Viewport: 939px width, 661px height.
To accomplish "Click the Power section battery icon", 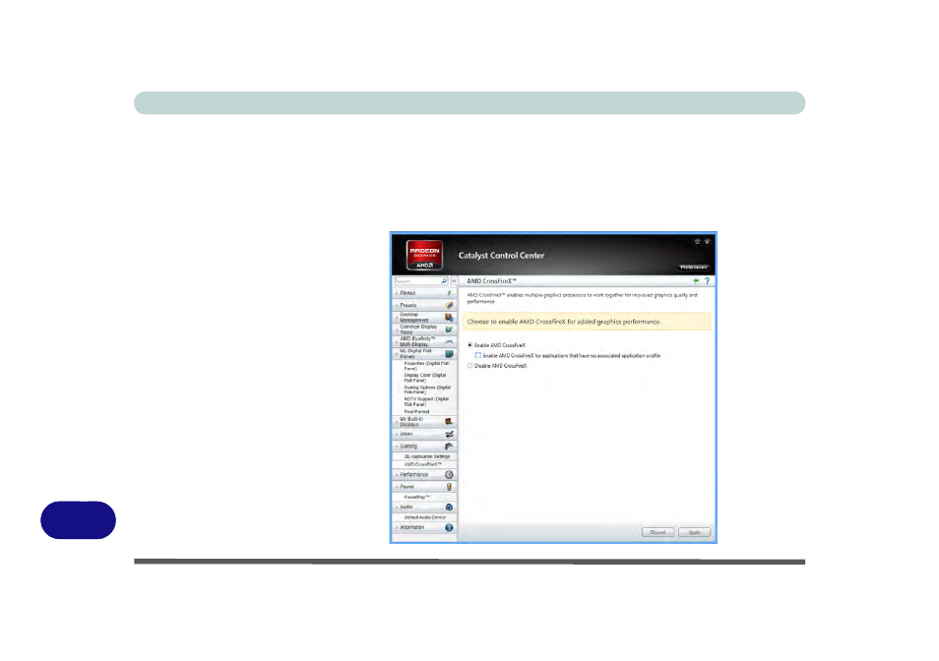I will (449, 487).
